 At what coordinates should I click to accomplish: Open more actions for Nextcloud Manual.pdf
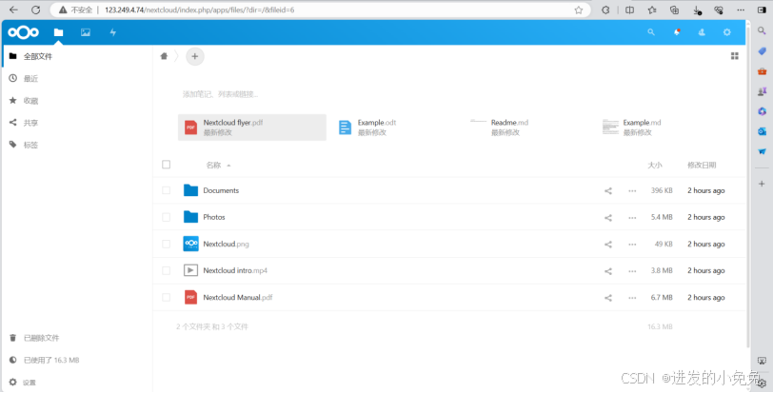(x=632, y=298)
